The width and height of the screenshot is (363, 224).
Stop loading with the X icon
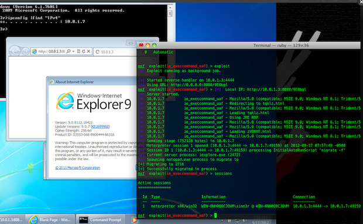pyautogui.click(x=88, y=51)
